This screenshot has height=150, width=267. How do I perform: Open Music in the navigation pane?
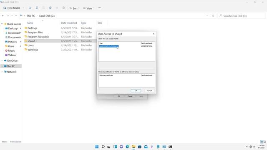(x=11, y=50)
